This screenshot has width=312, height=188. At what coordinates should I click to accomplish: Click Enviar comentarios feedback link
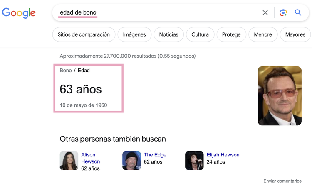click(282, 181)
